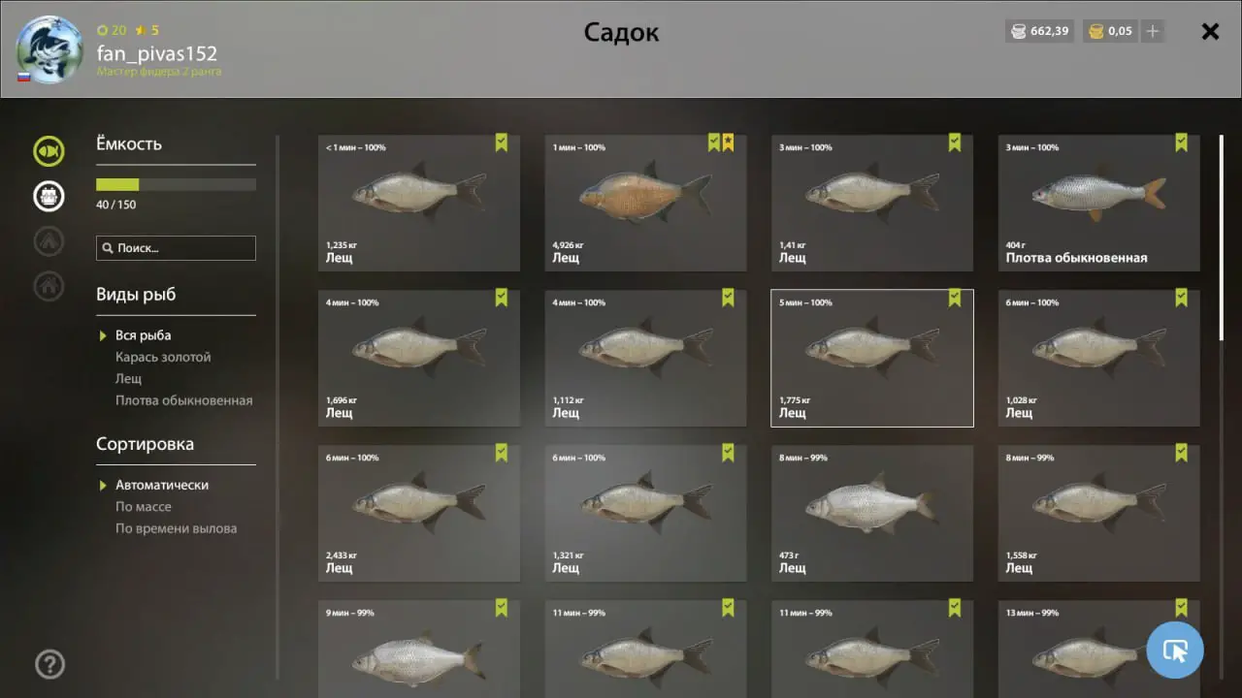
Task: Open the second round sidebar icon
Action: tap(49, 196)
